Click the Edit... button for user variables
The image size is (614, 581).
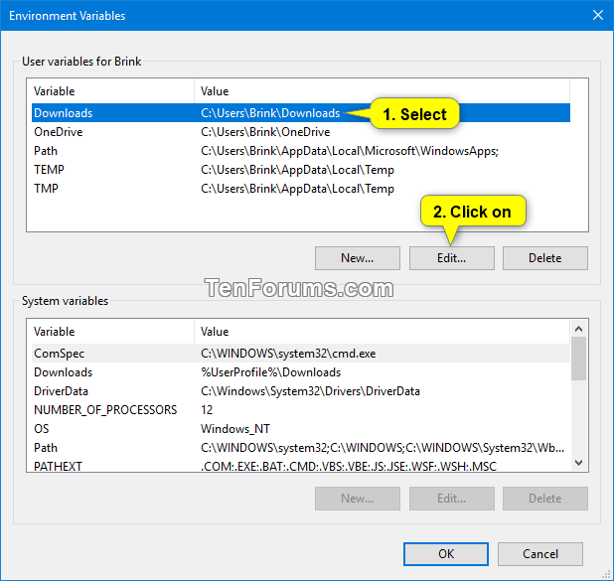tap(451, 258)
